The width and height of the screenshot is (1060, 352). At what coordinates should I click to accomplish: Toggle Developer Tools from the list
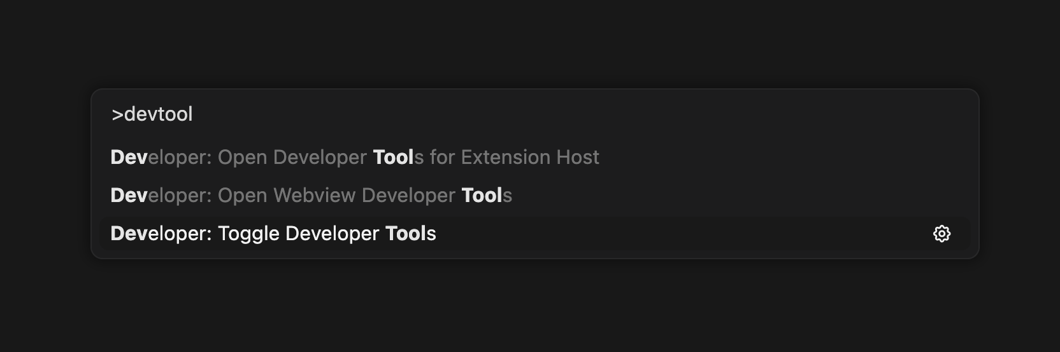(273, 234)
